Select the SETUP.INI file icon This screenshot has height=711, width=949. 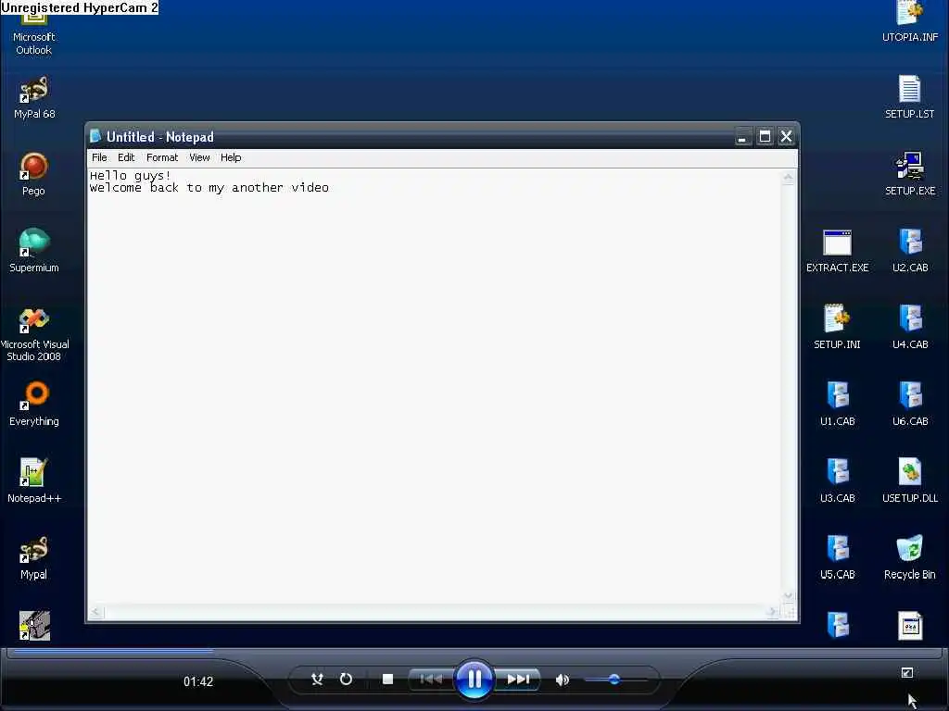point(837,327)
